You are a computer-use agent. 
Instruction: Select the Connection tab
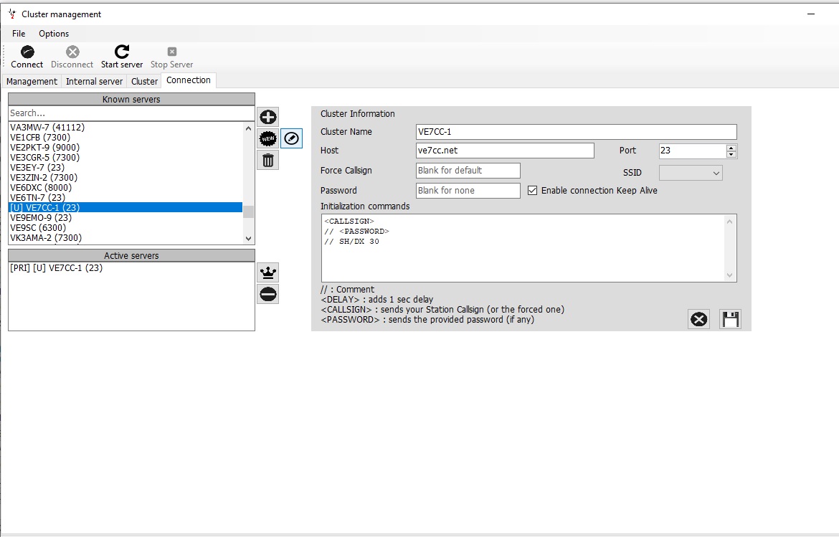pyautogui.click(x=189, y=80)
